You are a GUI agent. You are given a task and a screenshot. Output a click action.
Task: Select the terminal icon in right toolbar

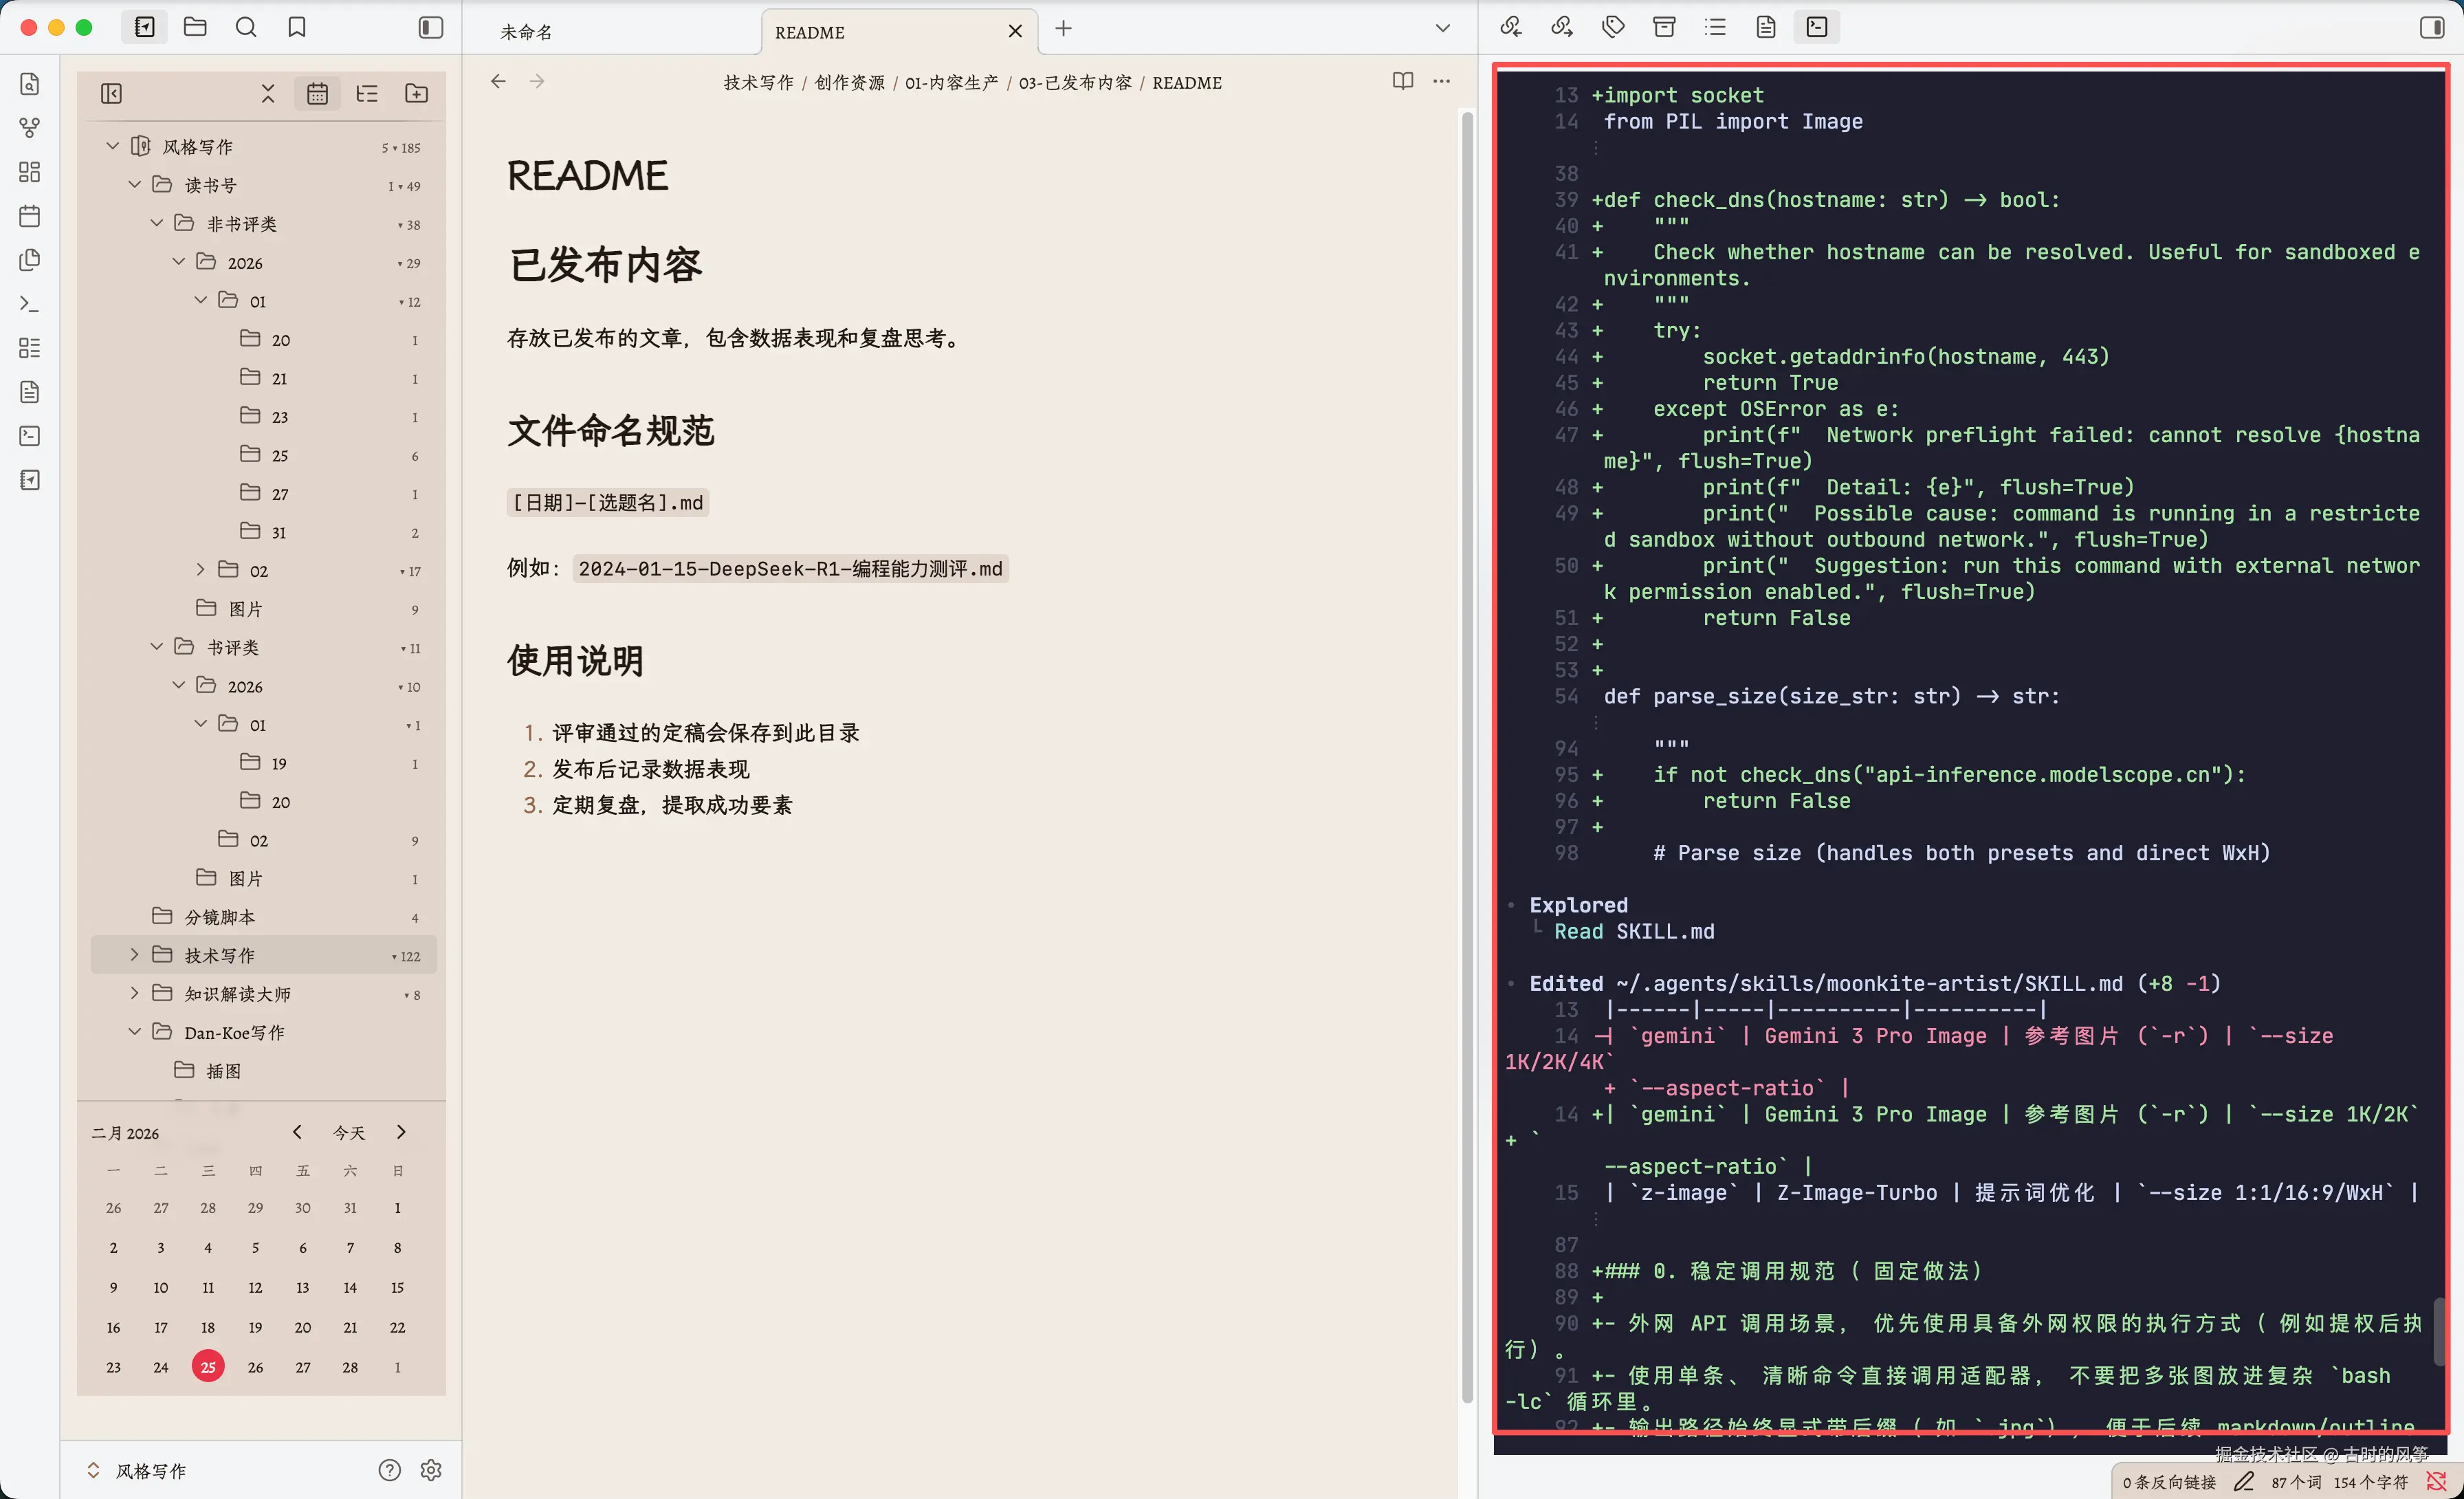[1817, 27]
